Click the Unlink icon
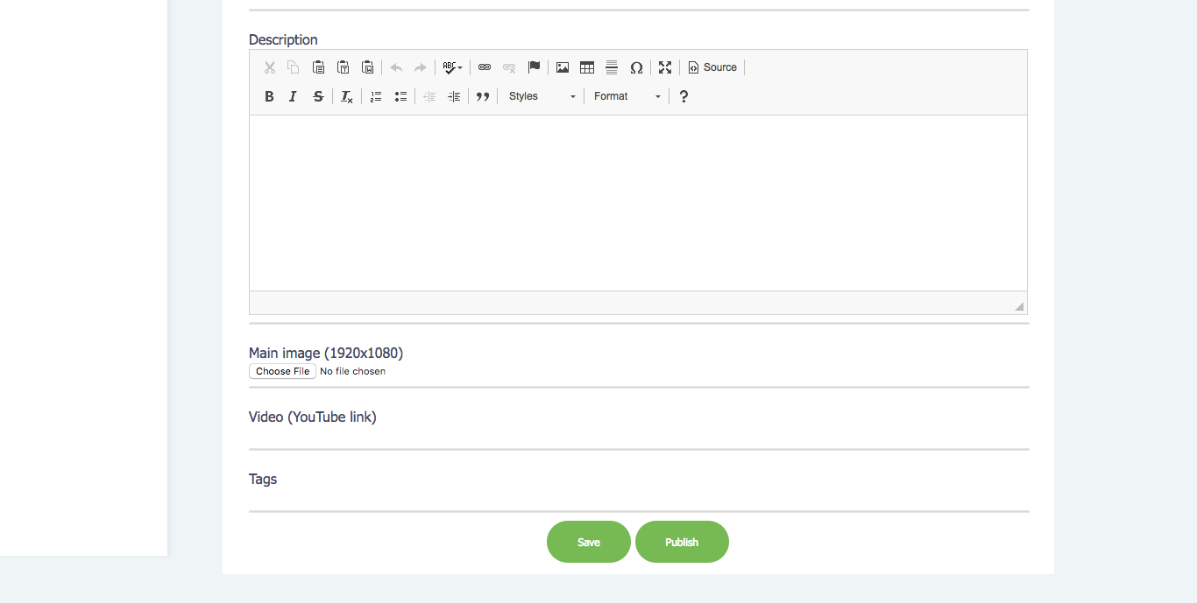This screenshot has width=1197, height=603. click(x=509, y=67)
